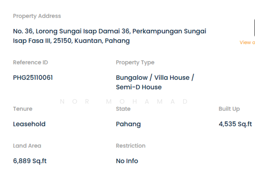
Task: Click the "No Info" restriction value
Action: coord(127,161)
